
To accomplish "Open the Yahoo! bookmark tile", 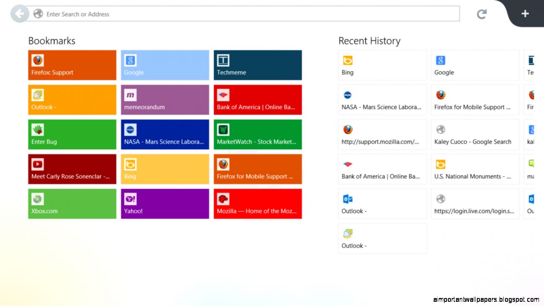I will click(x=164, y=204).
